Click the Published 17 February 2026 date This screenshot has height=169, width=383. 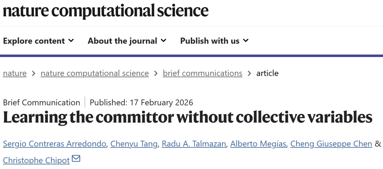[x=141, y=103]
